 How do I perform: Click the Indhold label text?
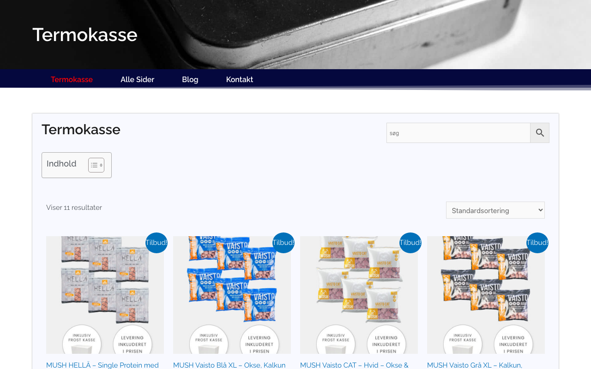(x=61, y=164)
